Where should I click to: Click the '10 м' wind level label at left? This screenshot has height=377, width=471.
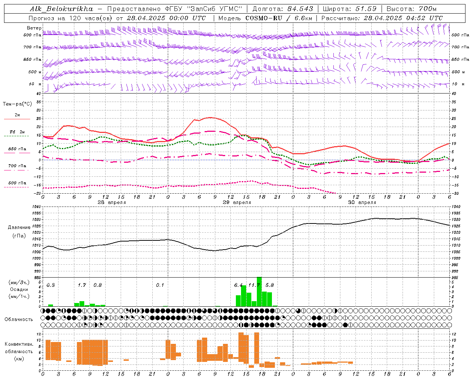point(35,84)
